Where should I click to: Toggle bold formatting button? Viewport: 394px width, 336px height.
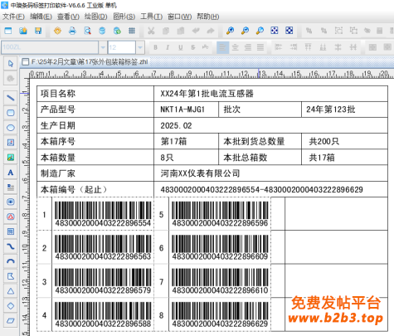(155, 47)
